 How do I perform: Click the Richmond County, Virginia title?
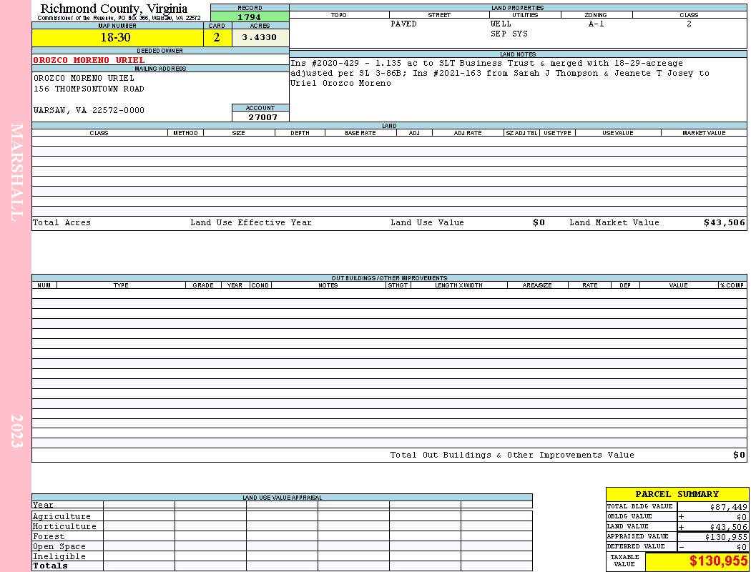click(x=114, y=9)
